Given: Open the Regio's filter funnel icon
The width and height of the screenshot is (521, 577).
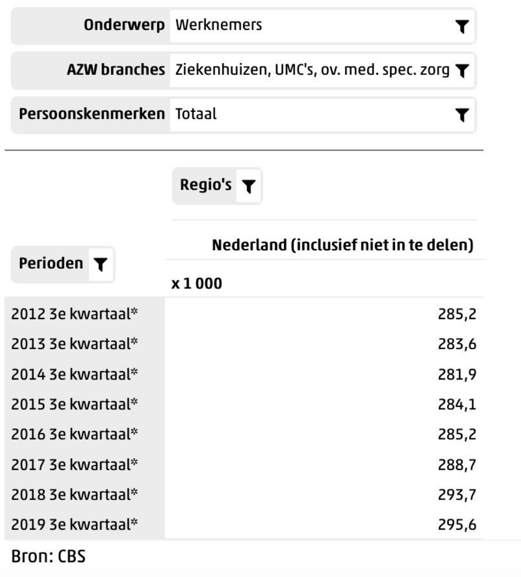Looking at the screenshot, I should coord(249,186).
